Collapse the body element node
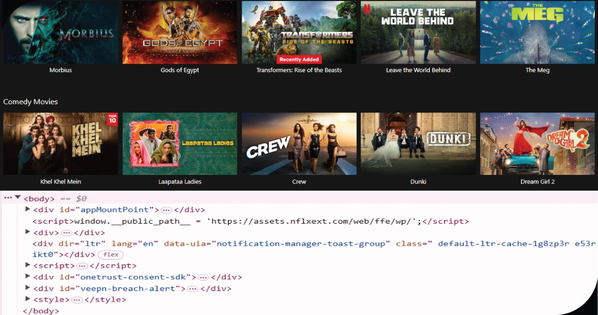Screen dimensions: 598x315 click(x=18, y=198)
